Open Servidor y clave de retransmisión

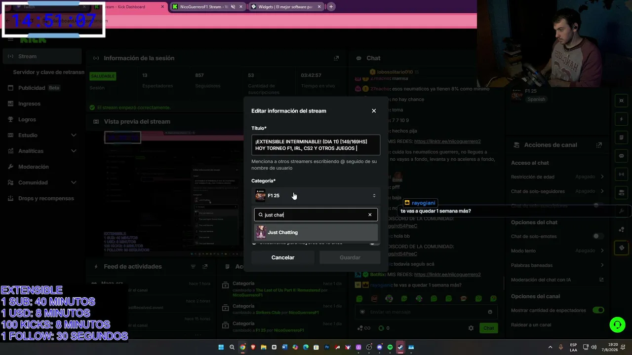(x=48, y=72)
